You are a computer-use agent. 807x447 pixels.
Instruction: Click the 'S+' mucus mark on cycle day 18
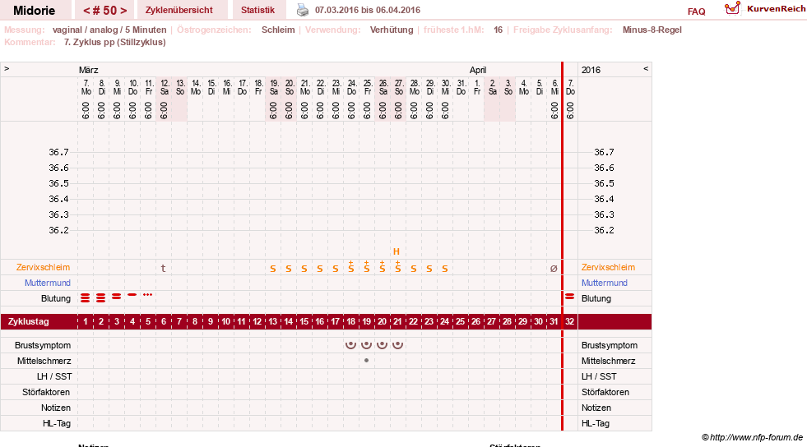coord(351,266)
